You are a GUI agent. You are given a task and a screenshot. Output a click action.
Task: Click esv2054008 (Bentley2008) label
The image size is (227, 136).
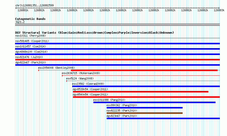coord(56,68)
